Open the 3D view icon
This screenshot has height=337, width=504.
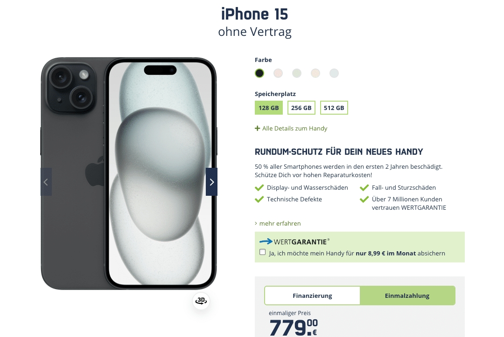tap(201, 301)
